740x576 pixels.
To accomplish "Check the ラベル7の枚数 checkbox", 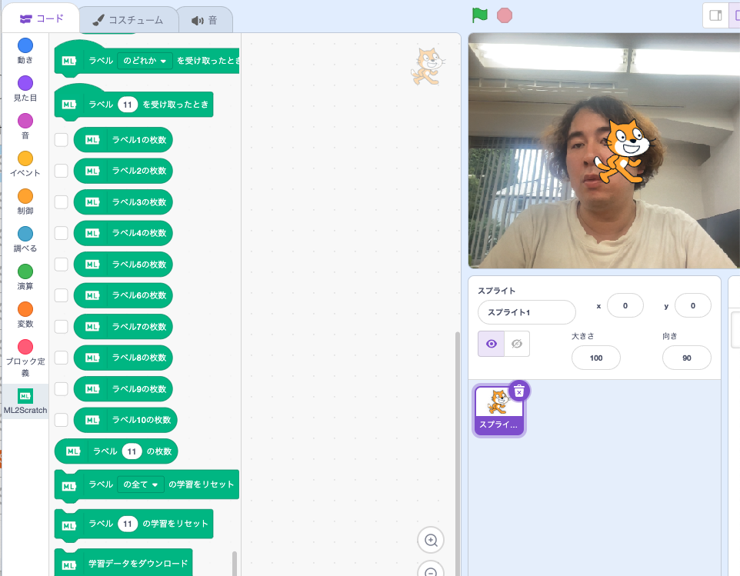I will coord(62,326).
